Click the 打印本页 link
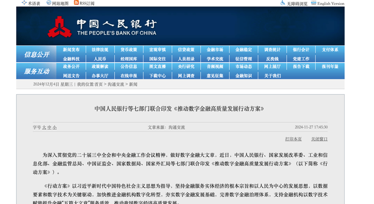Viewport: 374px width, 204px height. [x=293, y=139]
